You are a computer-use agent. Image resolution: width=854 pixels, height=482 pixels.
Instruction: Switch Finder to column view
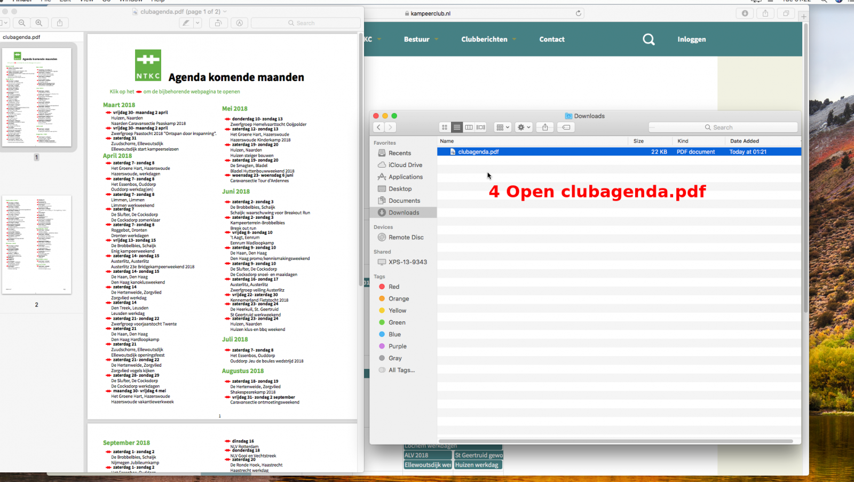(469, 127)
